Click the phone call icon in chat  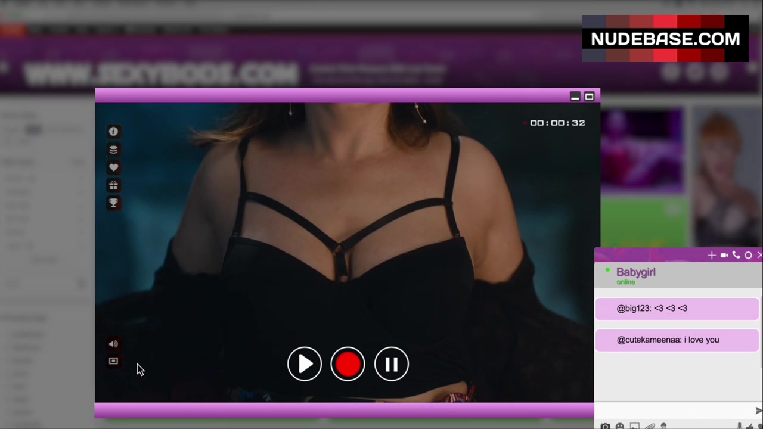pyautogui.click(x=736, y=255)
